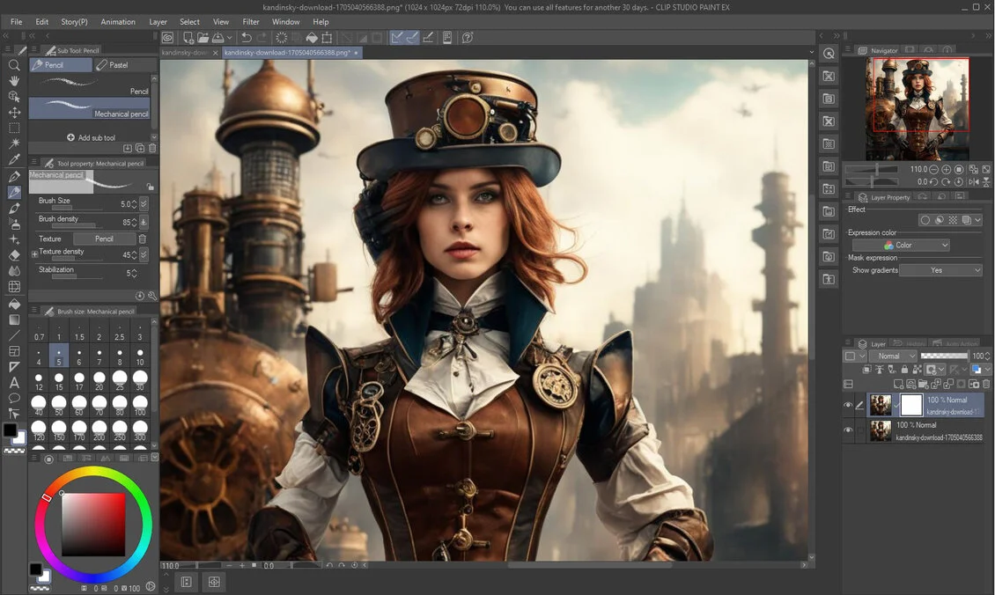
Task: Select the Hand move tool
Action: [x=14, y=81]
